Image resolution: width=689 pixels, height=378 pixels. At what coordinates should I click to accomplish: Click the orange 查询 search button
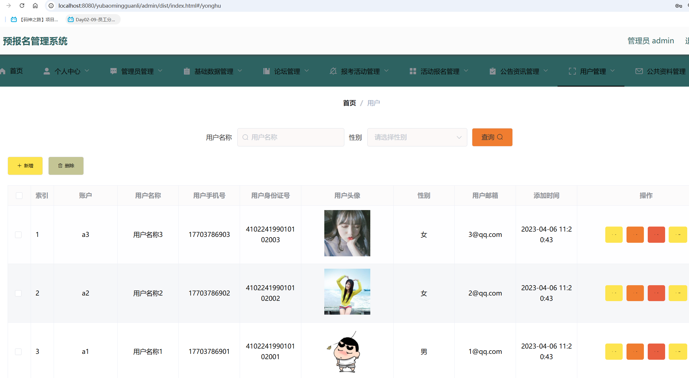(492, 137)
